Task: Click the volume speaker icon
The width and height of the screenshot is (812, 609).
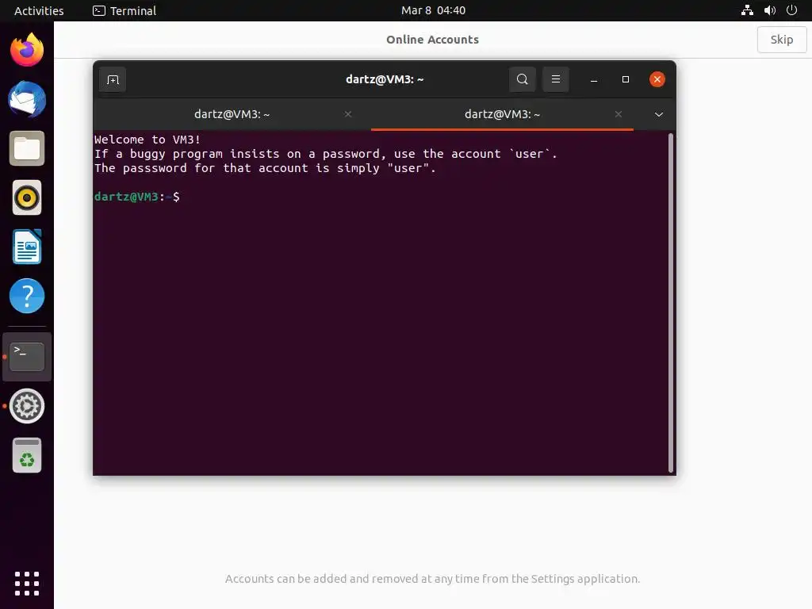Action: tap(769, 10)
